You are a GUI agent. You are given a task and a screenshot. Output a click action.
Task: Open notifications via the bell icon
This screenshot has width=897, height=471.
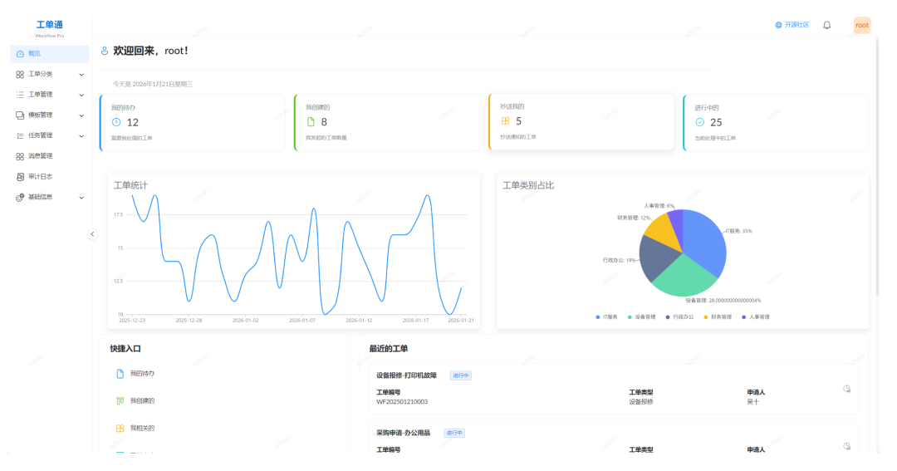click(x=826, y=25)
